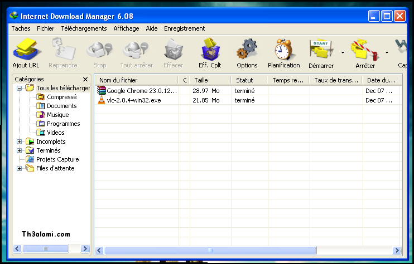Open the Démarrer dropdown arrow
Screen dimensions: 414x264
coord(343,53)
